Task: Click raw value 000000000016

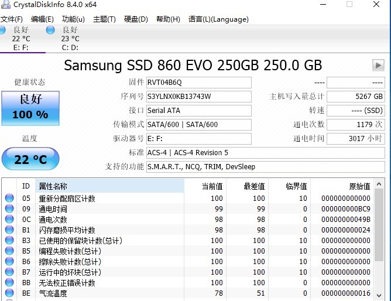Action: coord(345,293)
